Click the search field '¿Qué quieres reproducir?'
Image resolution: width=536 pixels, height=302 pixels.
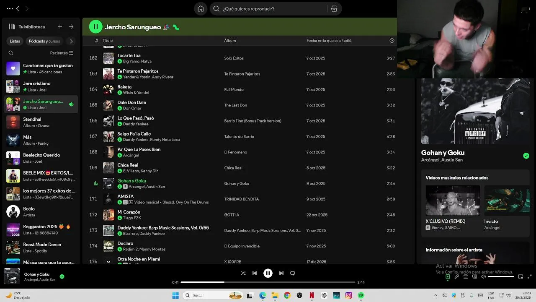click(x=270, y=9)
